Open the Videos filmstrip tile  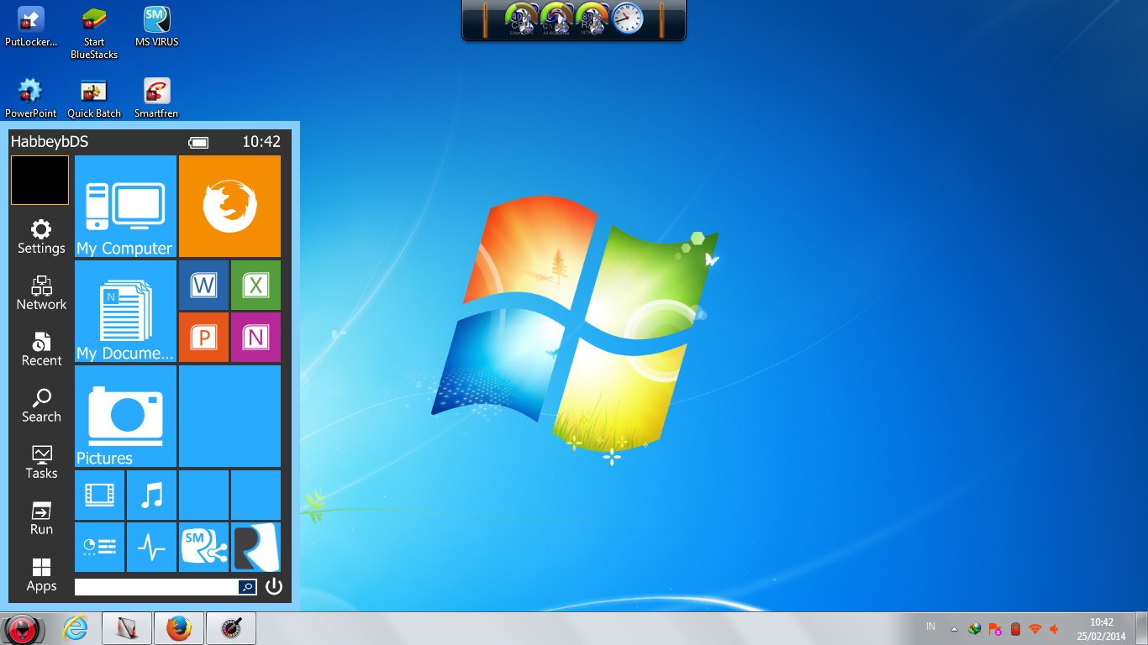99,495
